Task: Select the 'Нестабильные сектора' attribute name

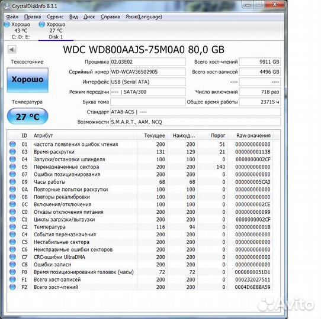Action: coord(62,242)
